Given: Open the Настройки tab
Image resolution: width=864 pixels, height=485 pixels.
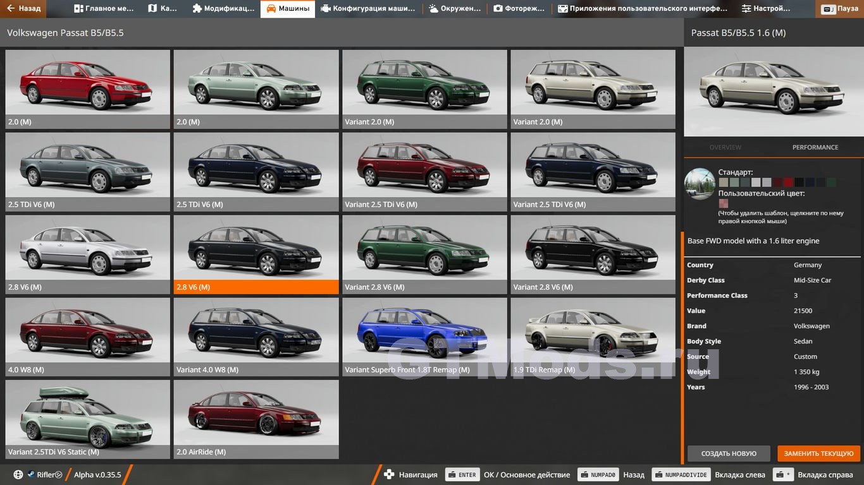Looking at the screenshot, I should pyautogui.click(x=766, y=9).
